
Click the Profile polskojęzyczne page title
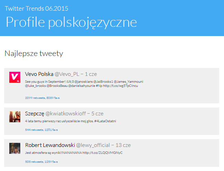[x=71, y=22]
